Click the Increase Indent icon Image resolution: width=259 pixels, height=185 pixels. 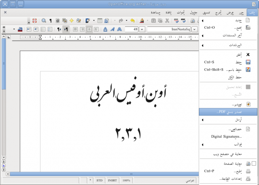coord(29,29)
